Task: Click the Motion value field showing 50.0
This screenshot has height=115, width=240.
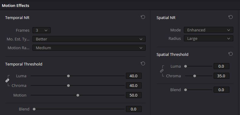Action: (134, 95)
